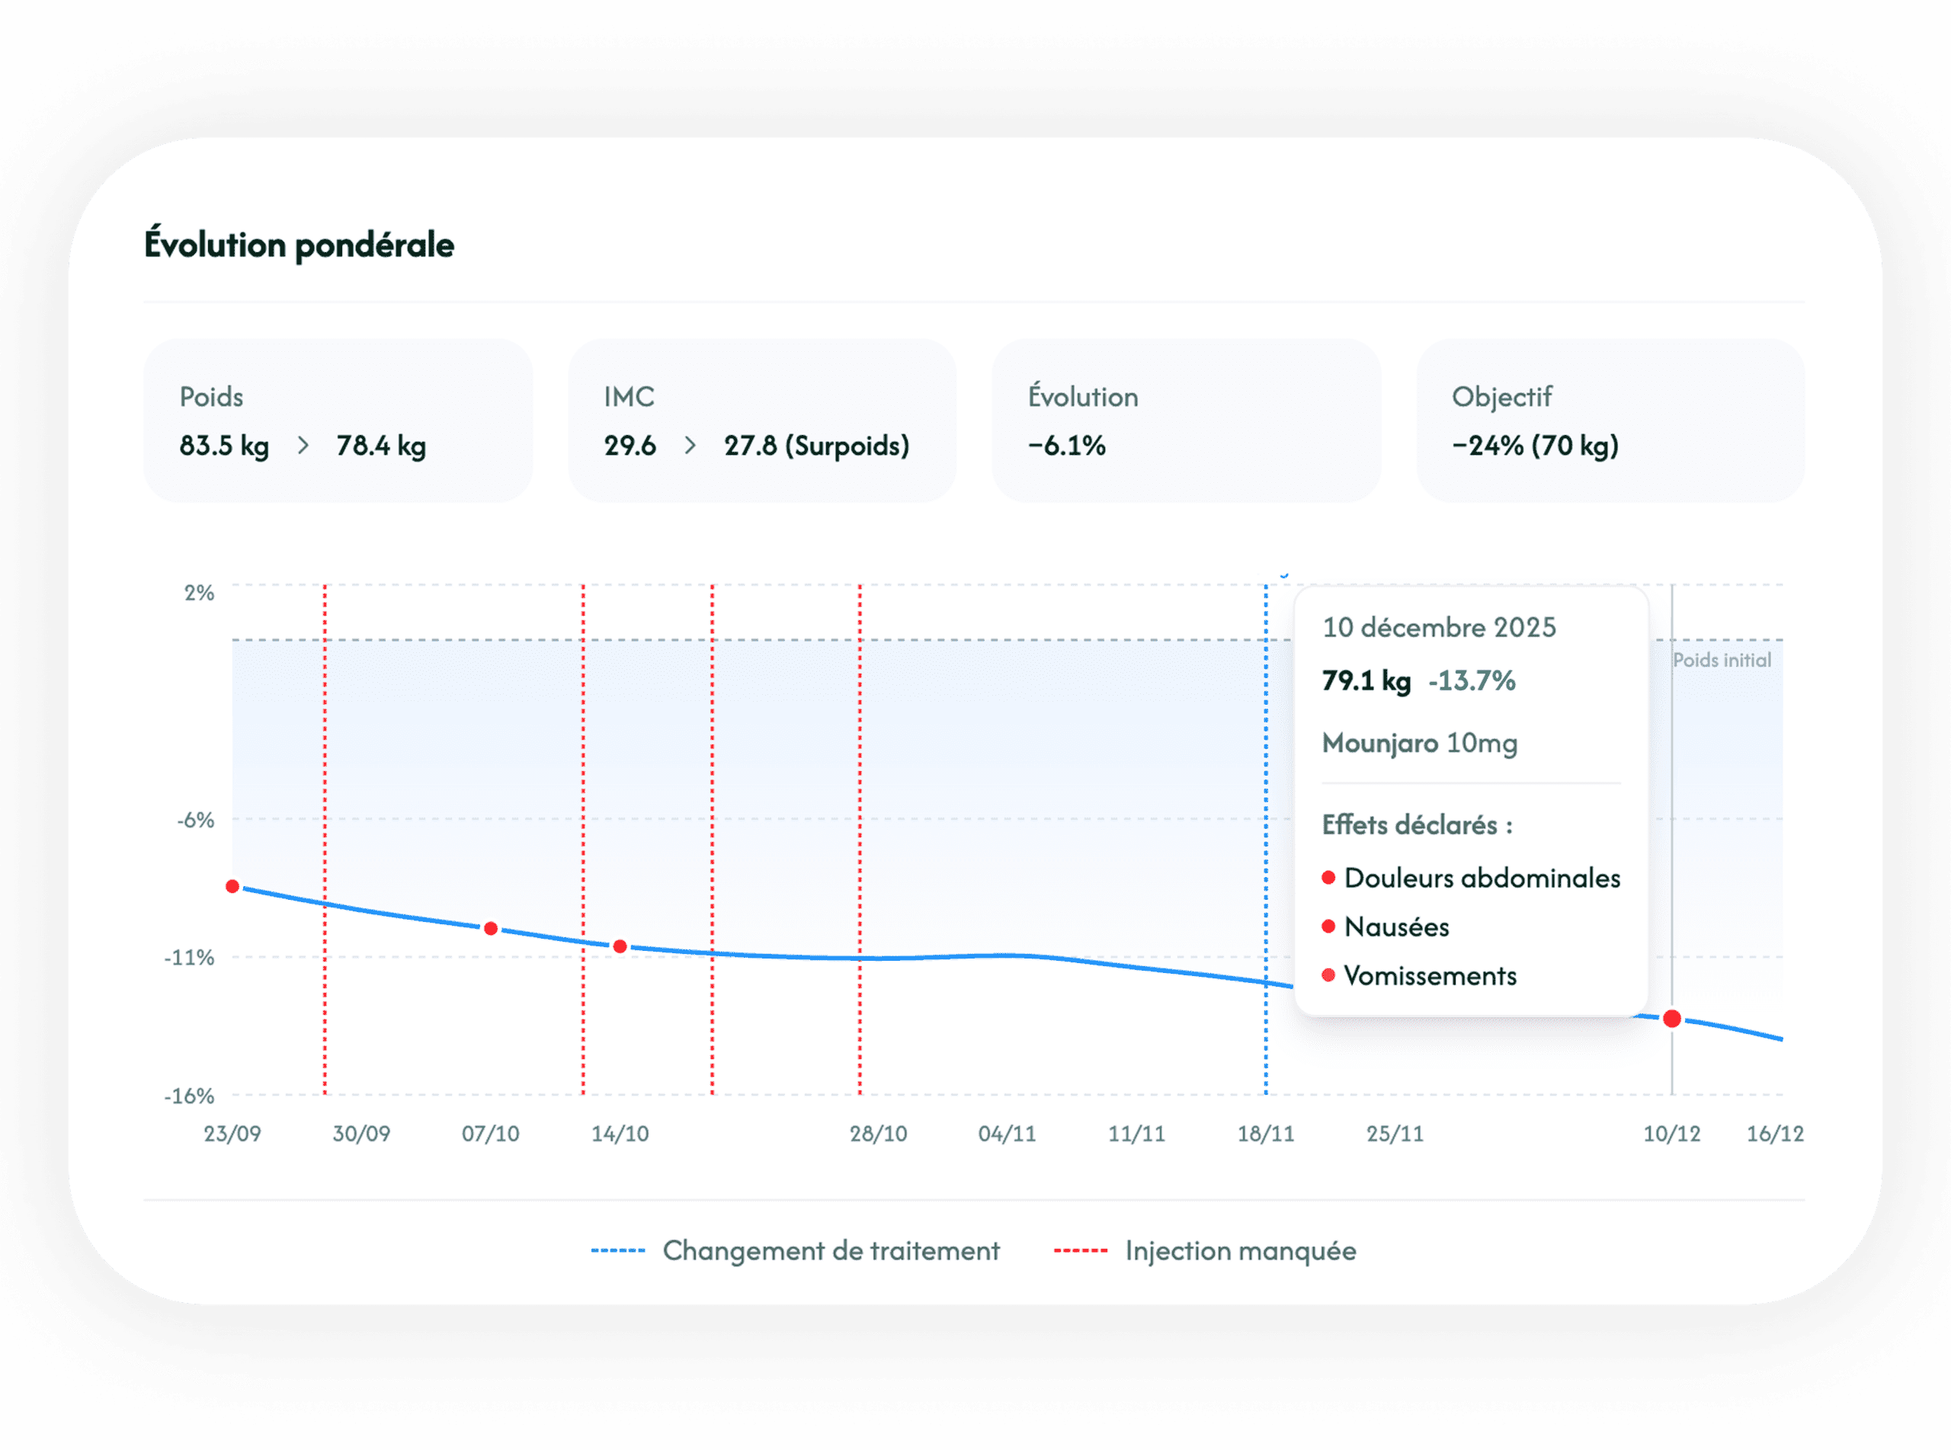Click the red data point at 14/10
This screenshot has width=1951, height=1450.
[620, 946]
